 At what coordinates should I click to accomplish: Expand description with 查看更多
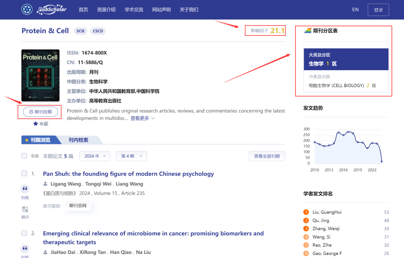point(142,118)
